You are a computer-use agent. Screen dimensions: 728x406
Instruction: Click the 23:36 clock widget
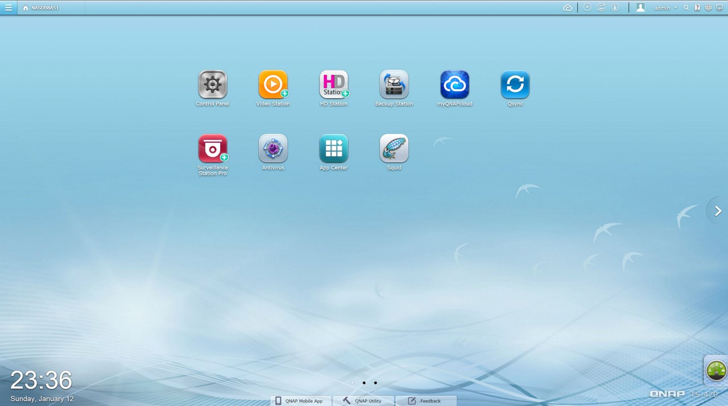coord(41,380)
